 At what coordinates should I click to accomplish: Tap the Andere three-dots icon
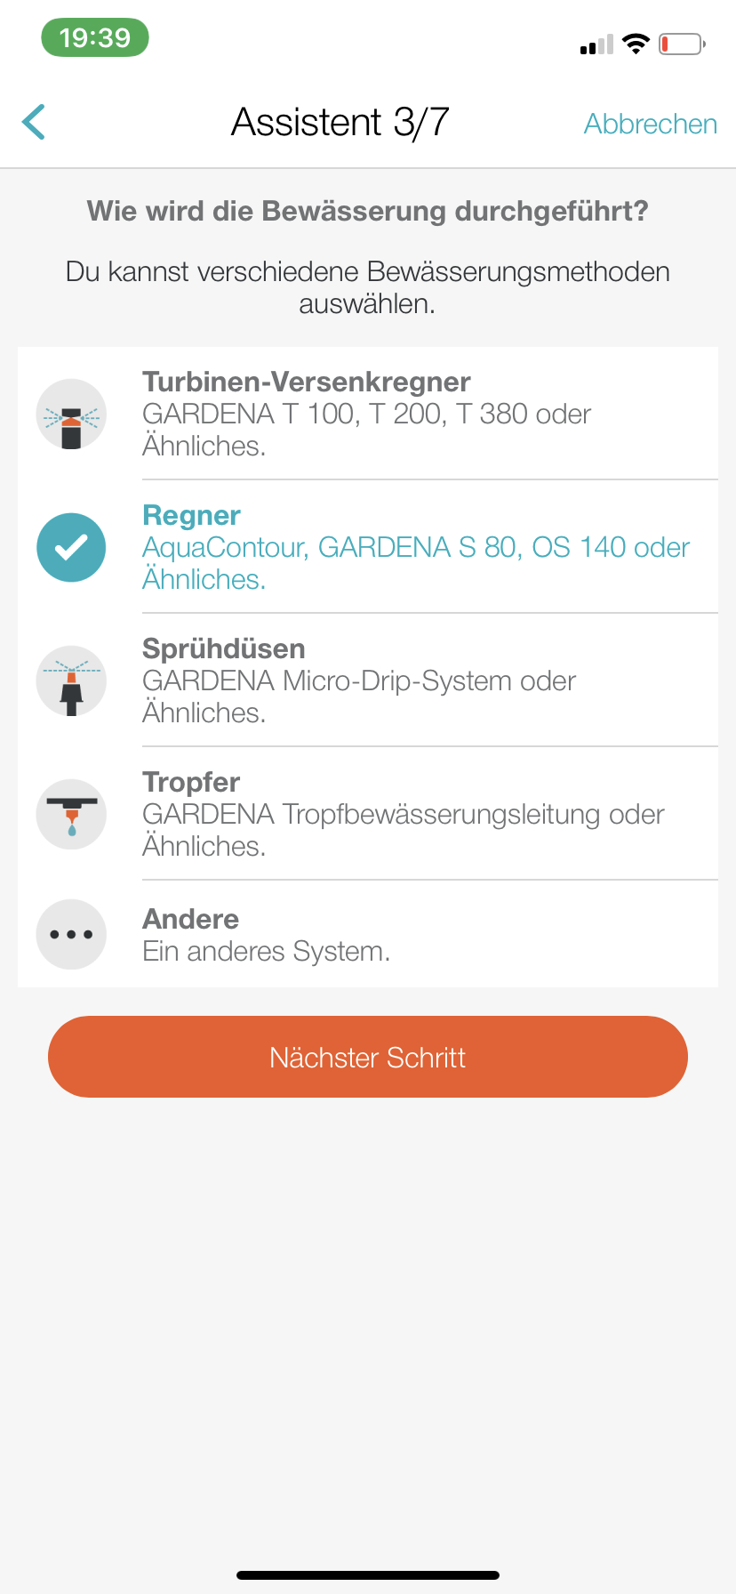click(71, 934)
